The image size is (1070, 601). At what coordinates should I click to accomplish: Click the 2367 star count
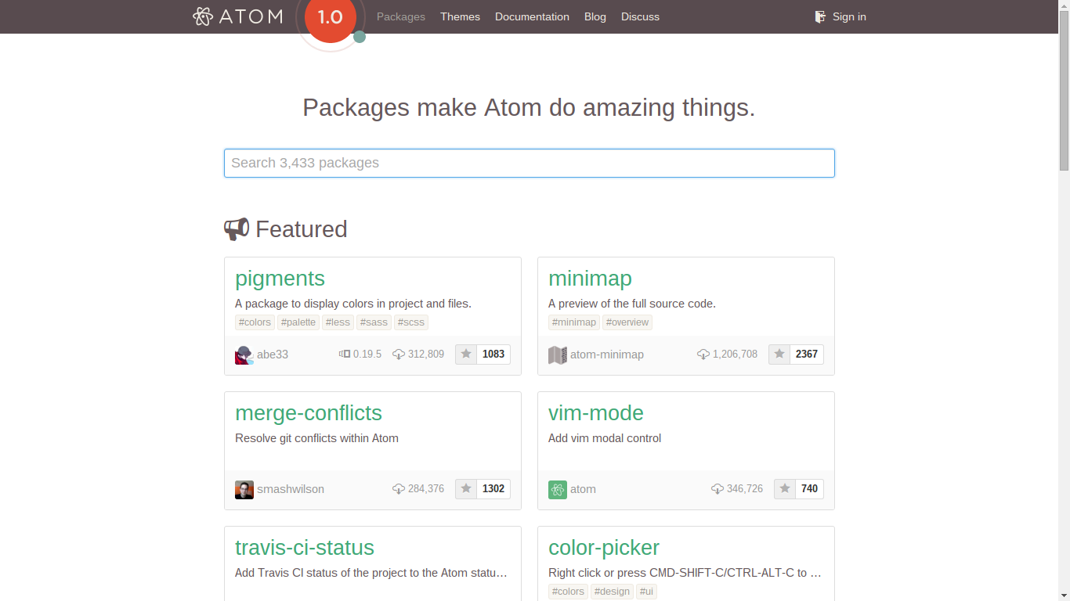click(x=807, y=354)
